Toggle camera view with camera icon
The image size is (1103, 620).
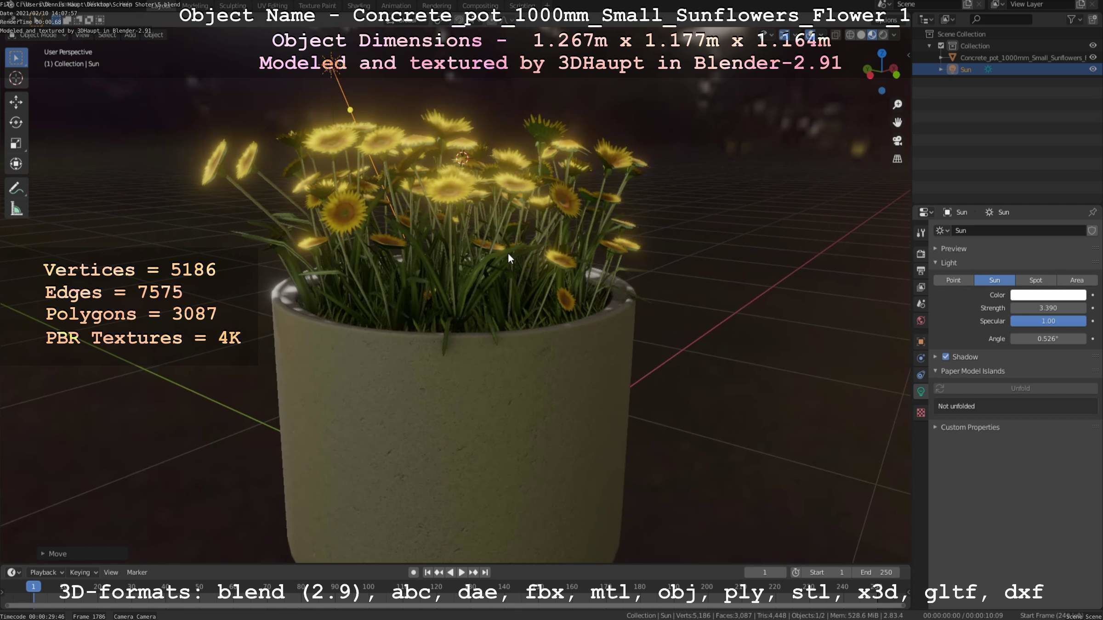(897, 141)
